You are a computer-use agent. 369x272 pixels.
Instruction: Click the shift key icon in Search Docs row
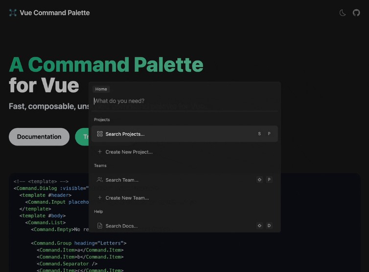259,226
